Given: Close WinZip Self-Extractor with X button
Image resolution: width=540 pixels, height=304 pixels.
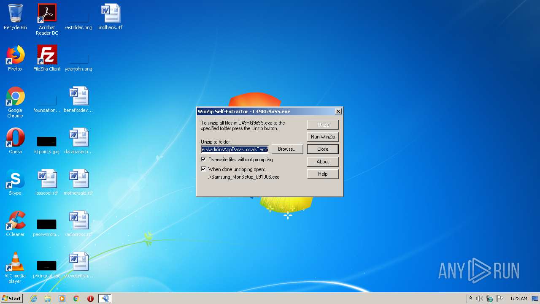Looking at the screenshot, I should pyautogui.click(x=338, y=111).
